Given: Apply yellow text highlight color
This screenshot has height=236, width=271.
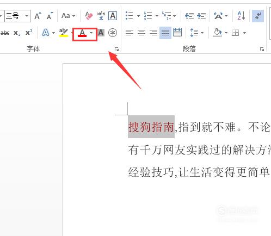Looking at the screenshot, I should (64, 33).
